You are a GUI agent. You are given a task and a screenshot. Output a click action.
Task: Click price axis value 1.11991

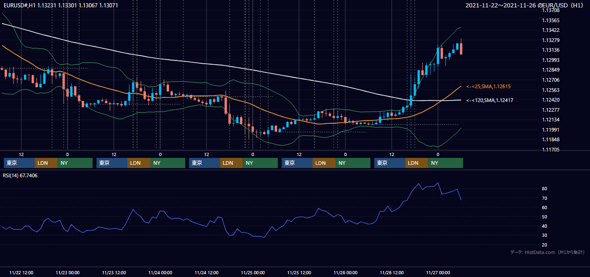pyautogui.click(x=551, y=130)
